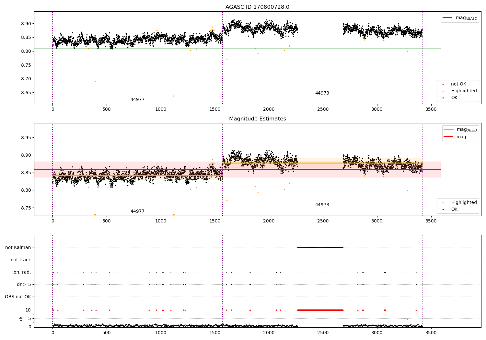486x340 pixels.
Task: Click the 3000 x-tick under the middle panel
Action: pos(377,221)
